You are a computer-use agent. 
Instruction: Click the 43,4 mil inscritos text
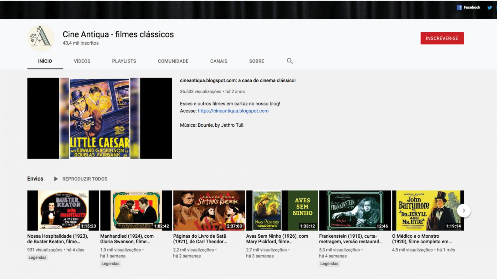click(x=81, y=43)
